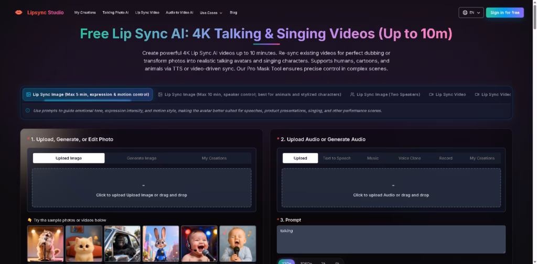The width and height of the screenshot is (537, 264).
Task: Select the Upload Image tab
Action: [69, 158]
